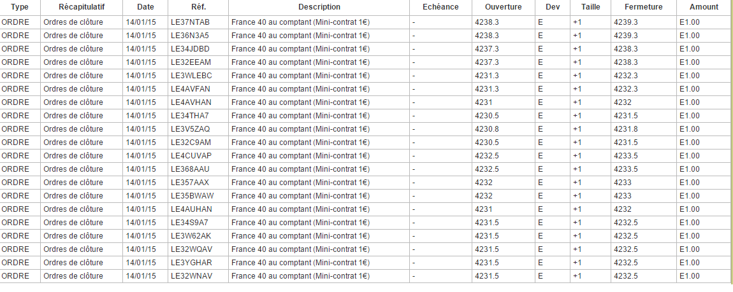Click the Amount column header
The width and height of the screenshot is (733, 292).
(x=704, y=7)
